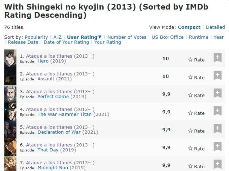The image size is (229, 171).
Task: Sort list by Number of Votes
Action: click(127, 37)
